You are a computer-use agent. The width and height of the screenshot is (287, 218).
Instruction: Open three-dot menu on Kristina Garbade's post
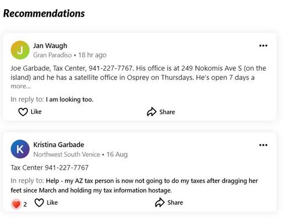pyautogui.click(x=263, y=145)
